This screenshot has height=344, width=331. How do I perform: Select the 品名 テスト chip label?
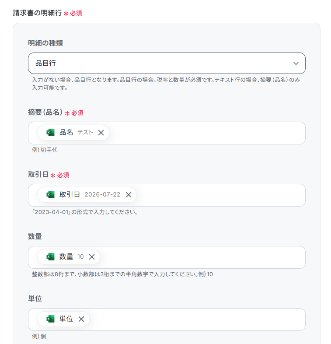tap(76, 132)
